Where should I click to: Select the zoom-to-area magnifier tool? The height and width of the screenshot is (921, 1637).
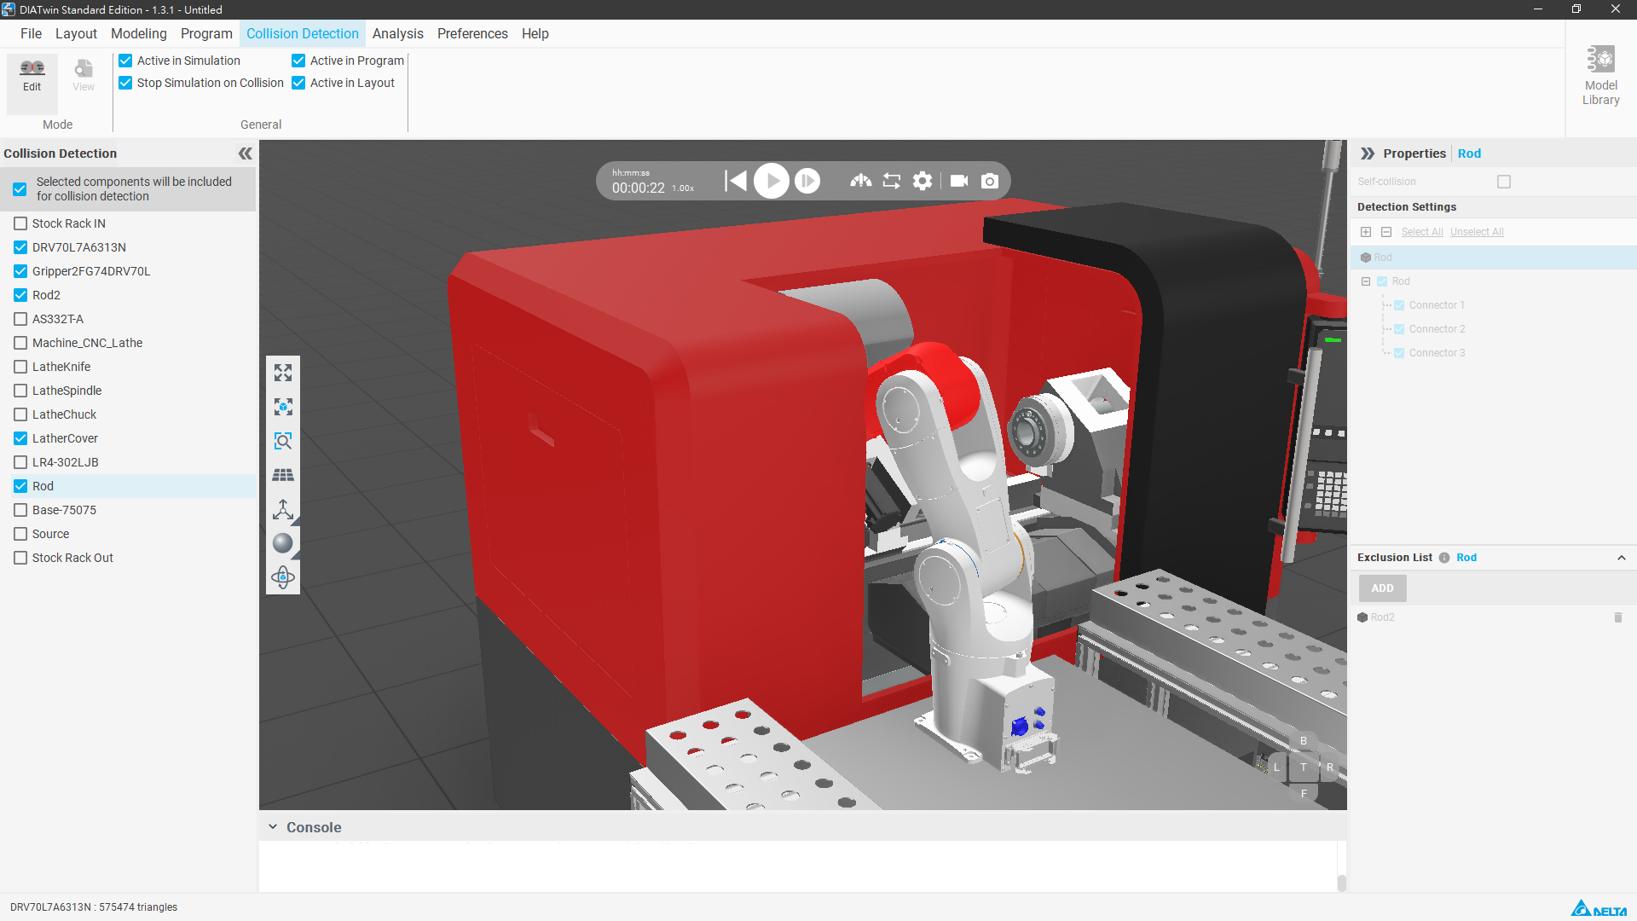click(x=283, y=441)
